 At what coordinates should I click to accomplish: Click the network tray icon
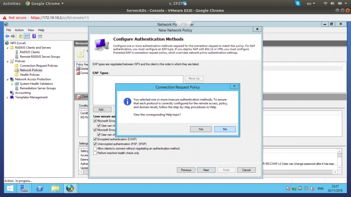click(306, 188)
